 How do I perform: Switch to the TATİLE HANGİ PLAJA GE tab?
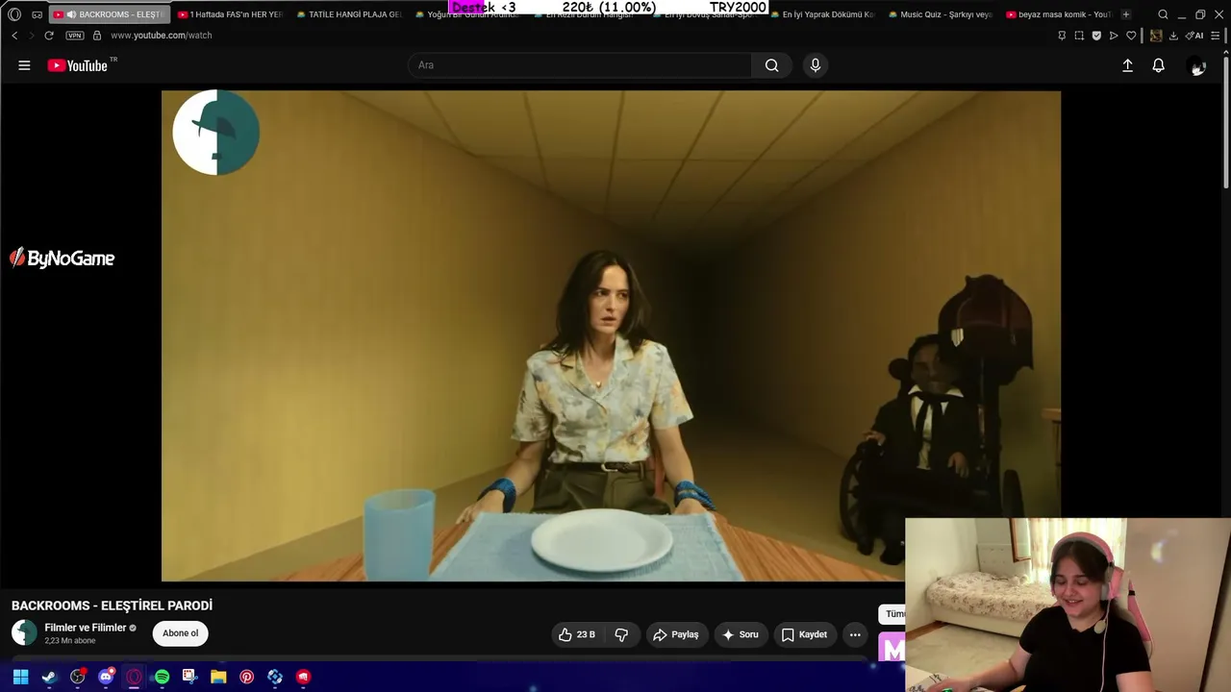click(x=349, y=14)
